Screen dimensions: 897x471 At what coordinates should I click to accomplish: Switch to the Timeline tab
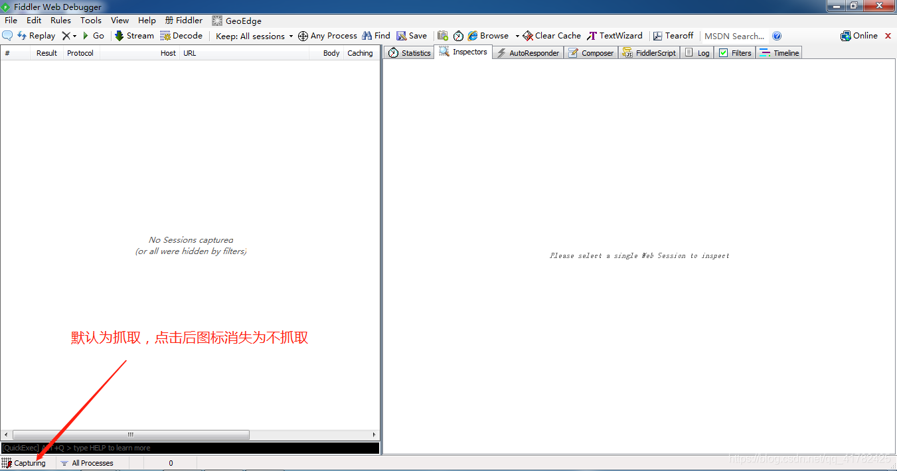coord(779,52)
